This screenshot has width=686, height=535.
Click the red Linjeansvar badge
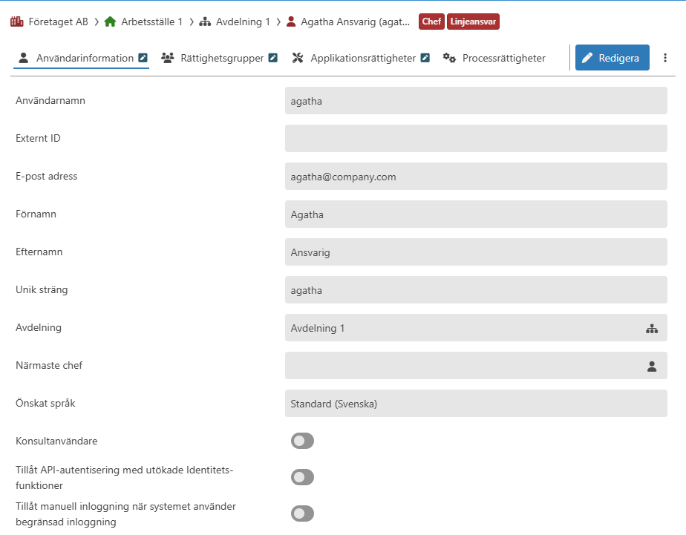coord(473,22)
